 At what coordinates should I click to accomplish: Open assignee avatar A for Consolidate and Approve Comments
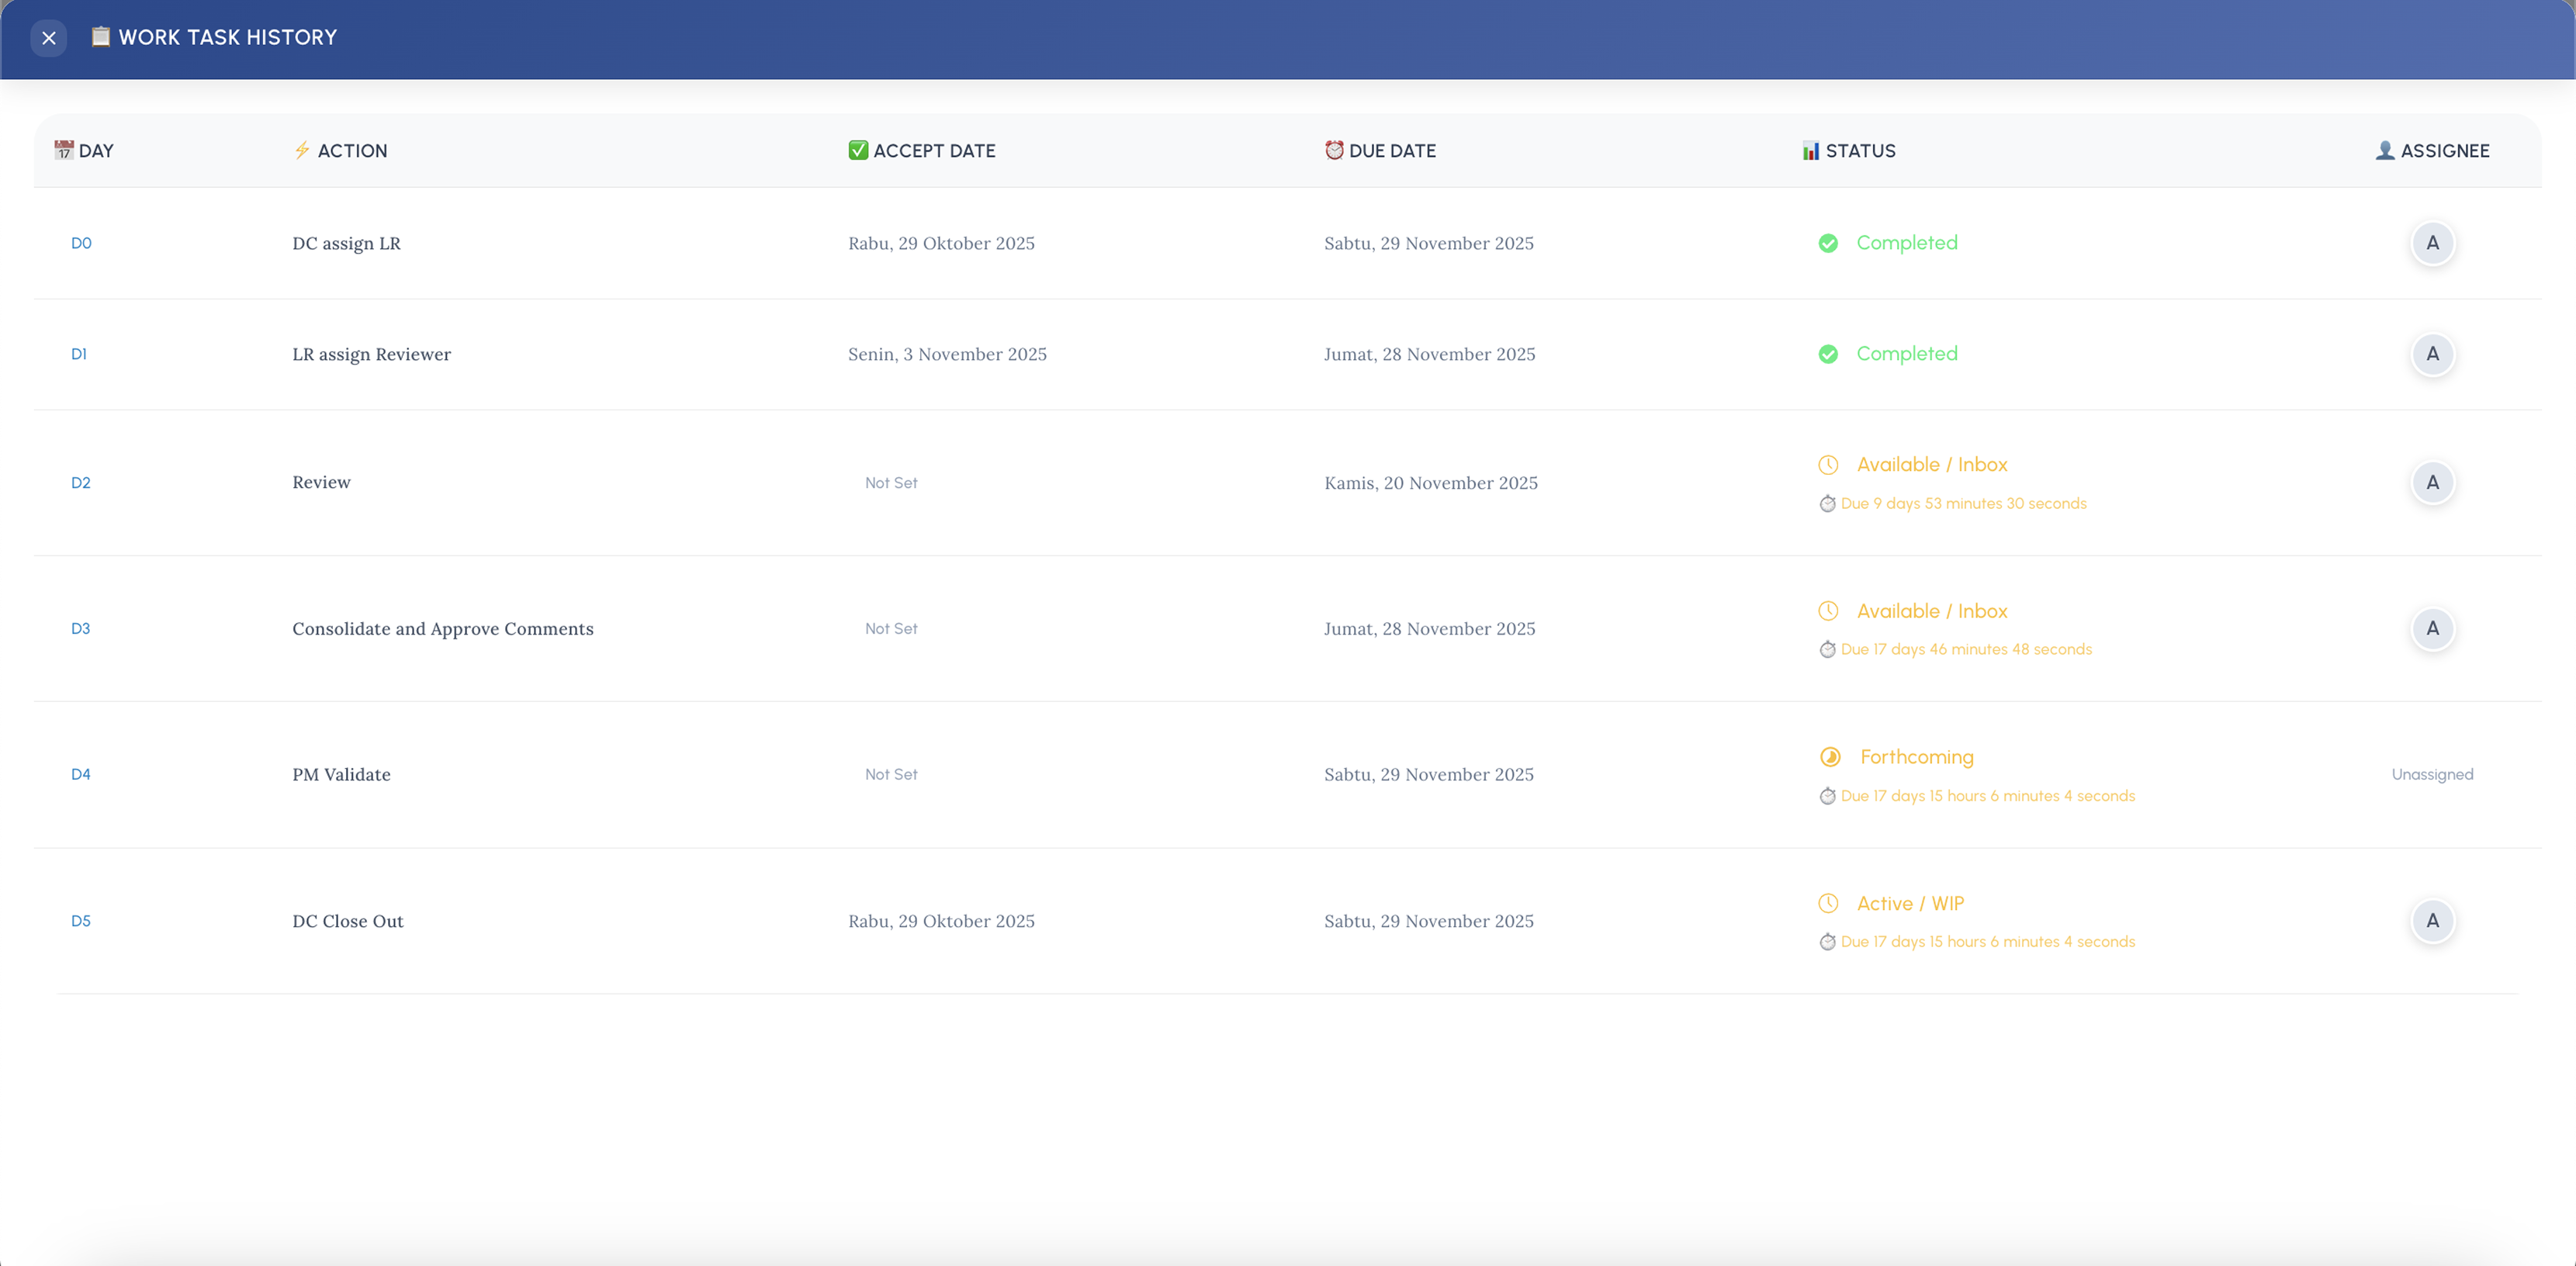point(2432,629)
